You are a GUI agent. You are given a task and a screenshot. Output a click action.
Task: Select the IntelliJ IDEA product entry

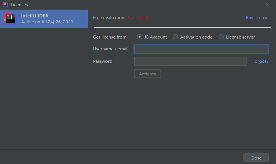pyautogui.click(x=44, y=19)
